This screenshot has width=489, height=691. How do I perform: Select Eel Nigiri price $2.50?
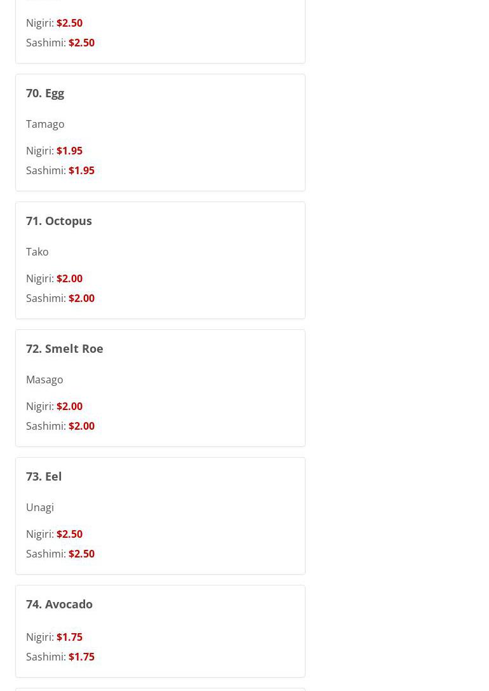click(70, 534)
